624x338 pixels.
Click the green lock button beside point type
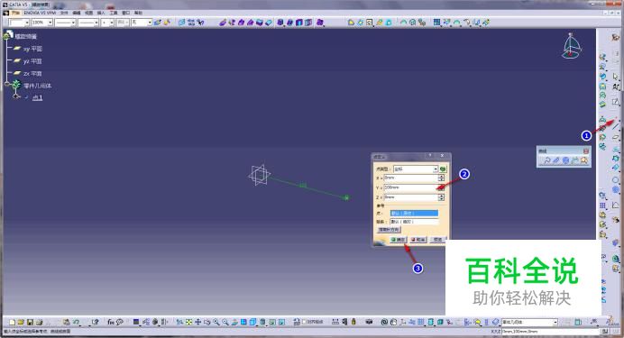coord(443,169)
